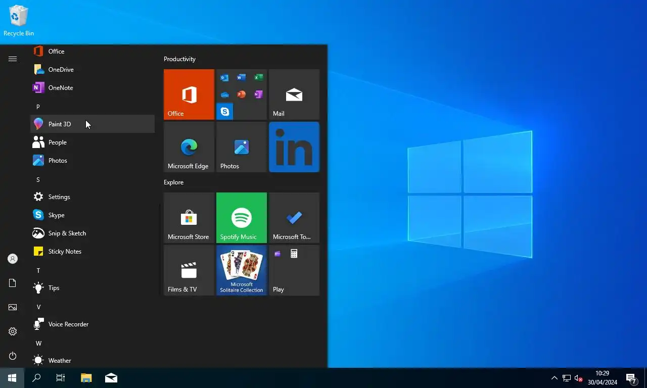Open Settings from the app list
647x388 pixels.
tap(93, 197)
